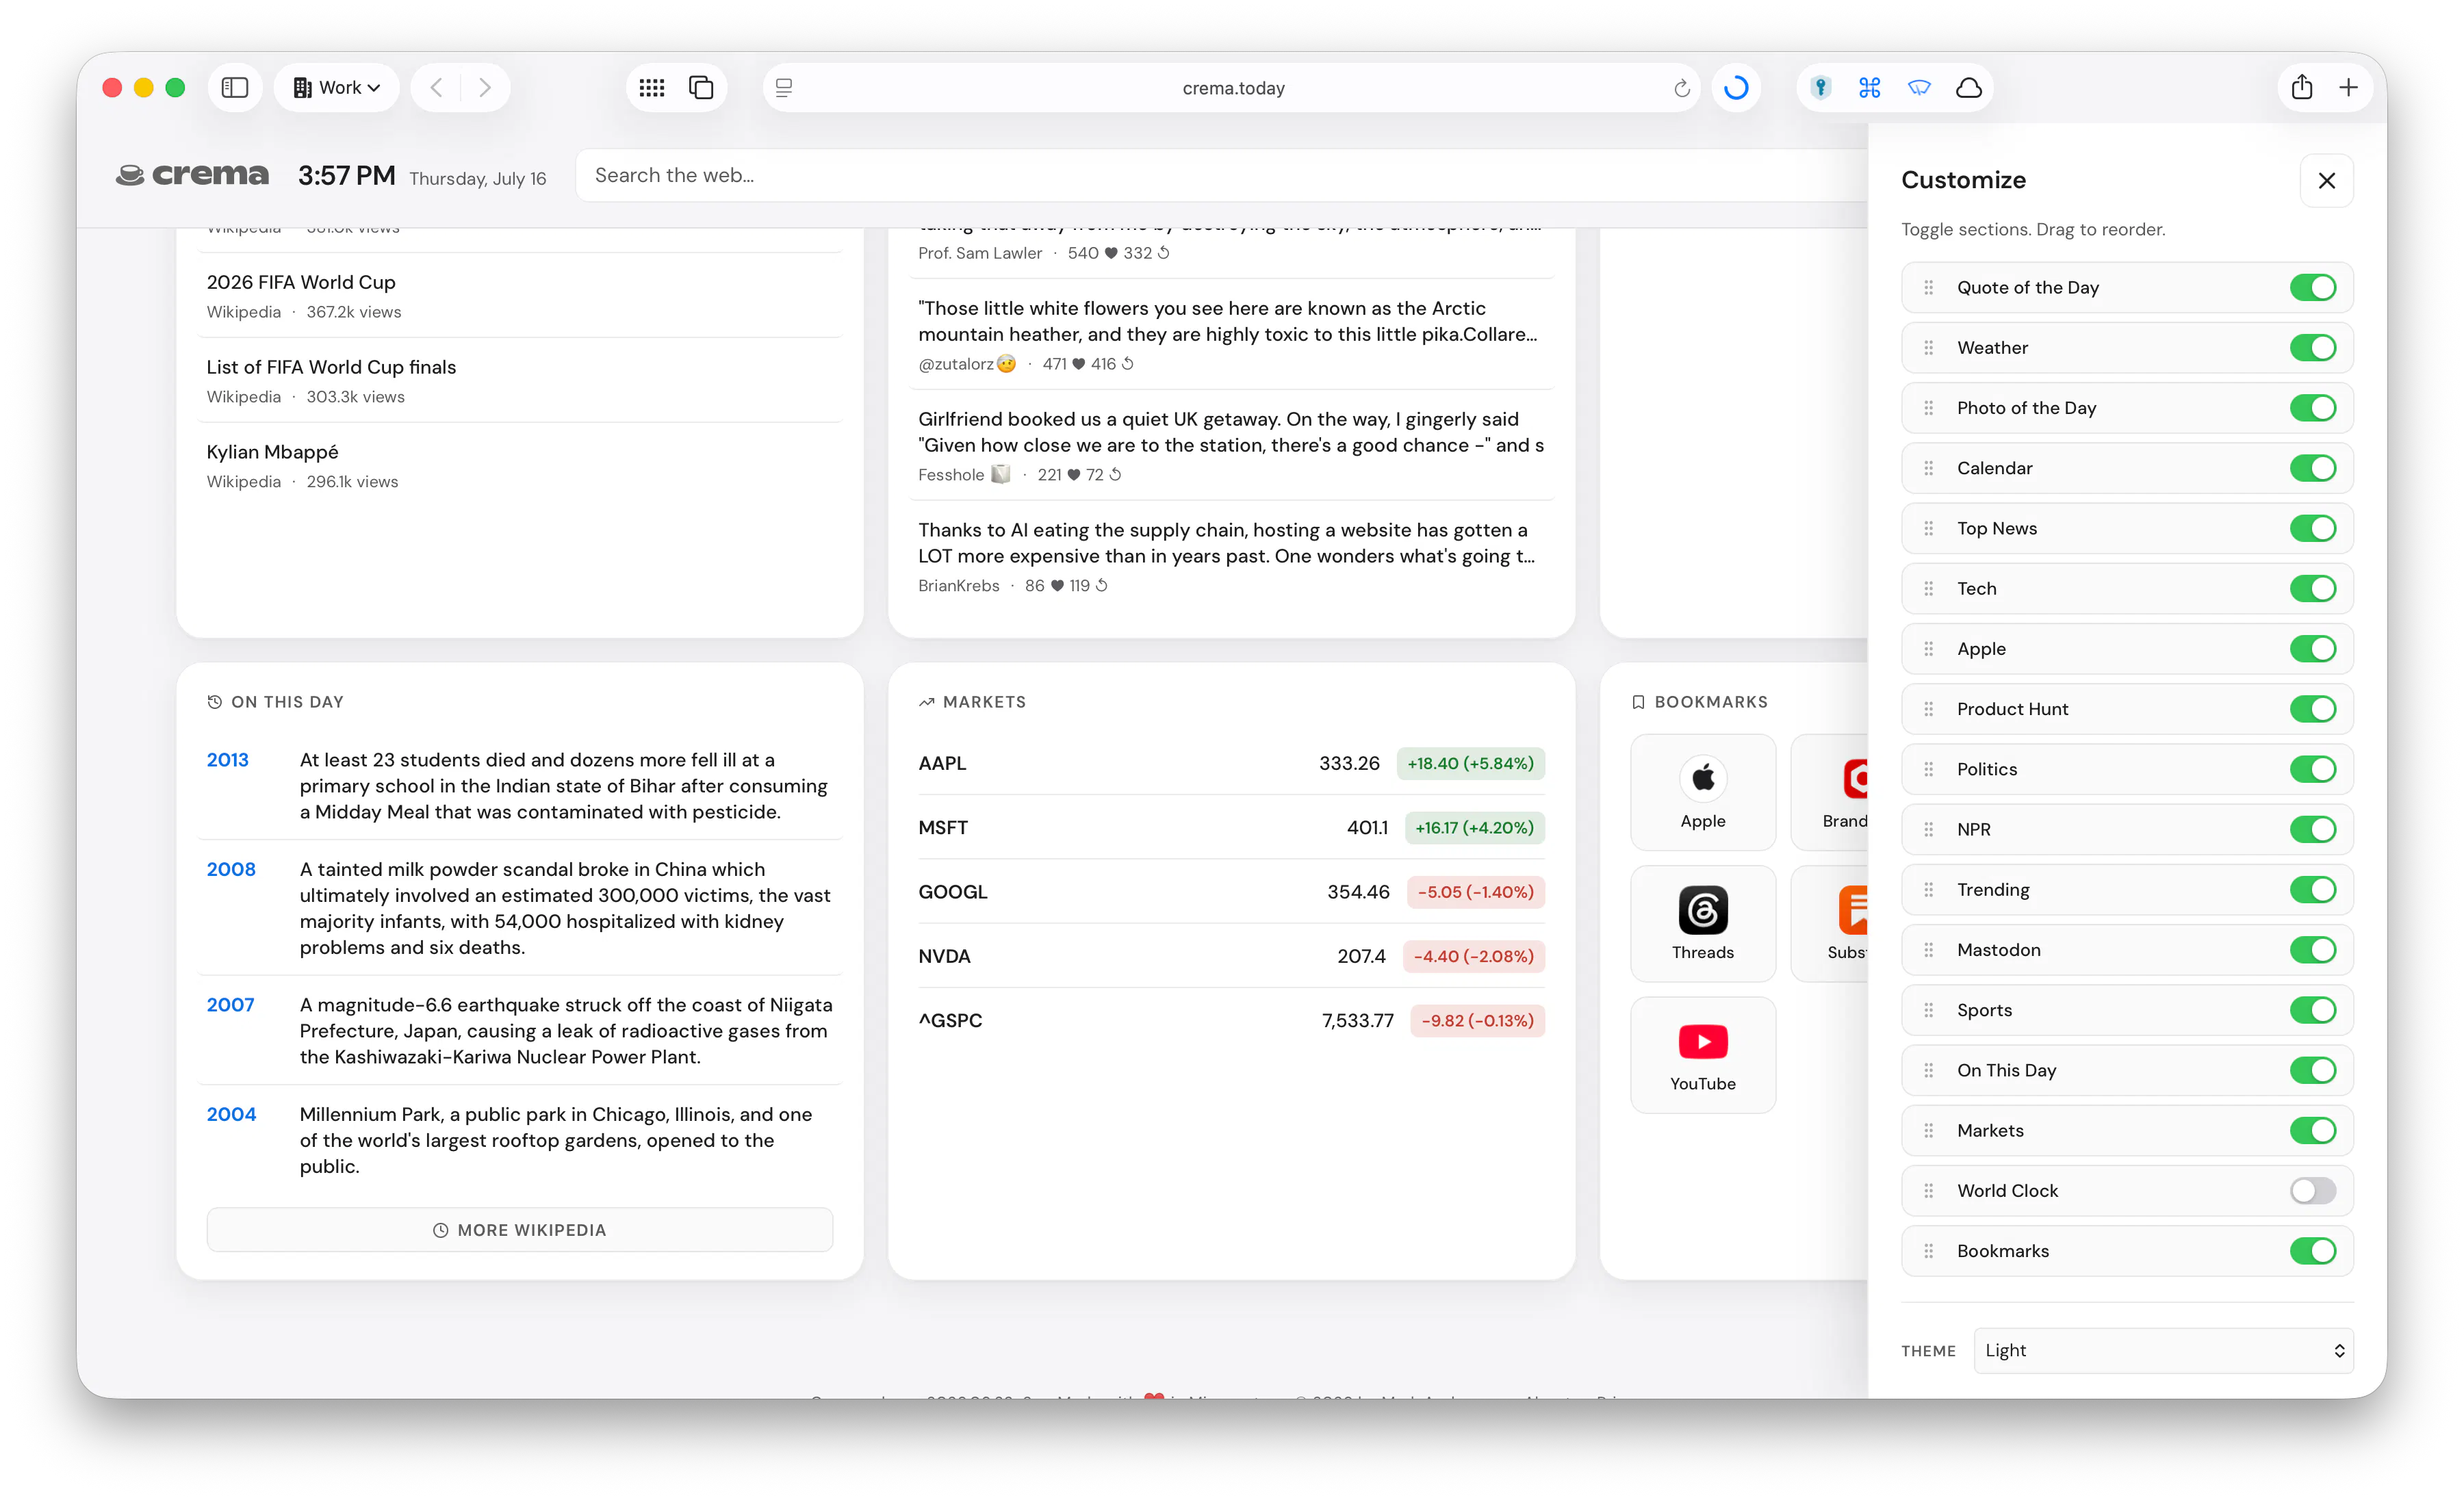Click the blue loading circle extension icon
This screenshot has width=2464, height=1500.
1736,88
